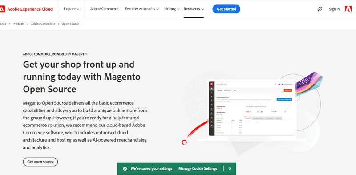
Task: Expand the Features & benefits menu
Action: click(142, 9)
